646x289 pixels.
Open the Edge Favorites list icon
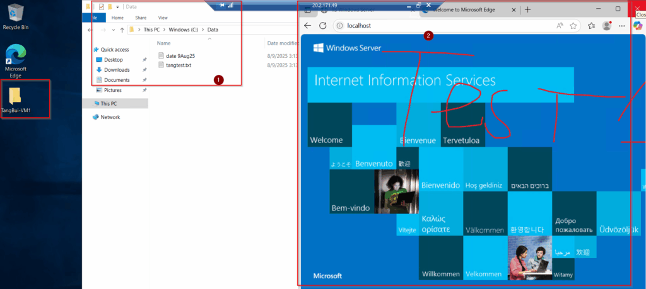(592, 25)
